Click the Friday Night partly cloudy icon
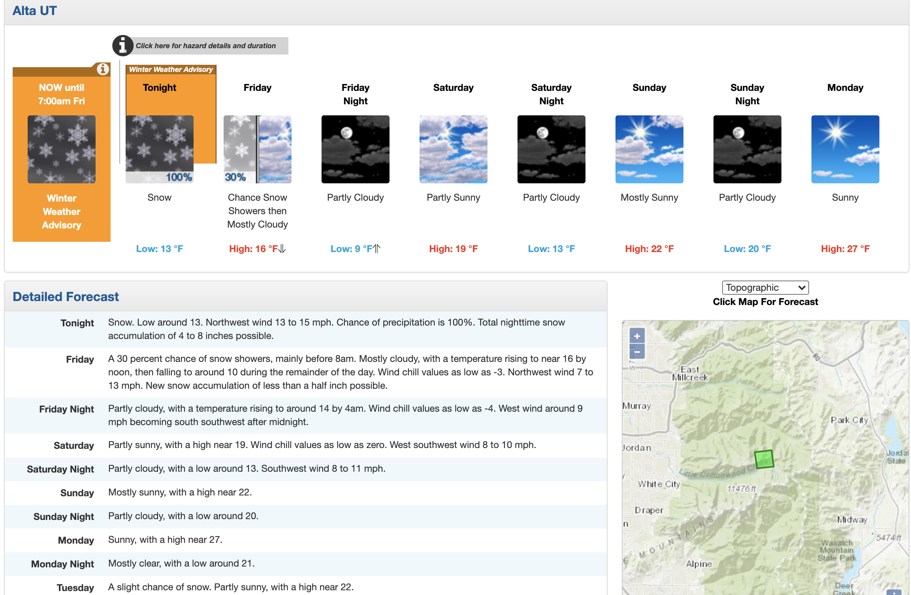Image resolution: width=911 pixels, height=595 pixels. pyautogui.click(x=356, y=149)
